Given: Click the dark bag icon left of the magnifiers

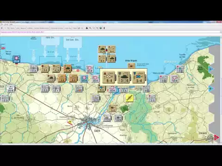Looking at the screenshot, I should pos(87,28).
